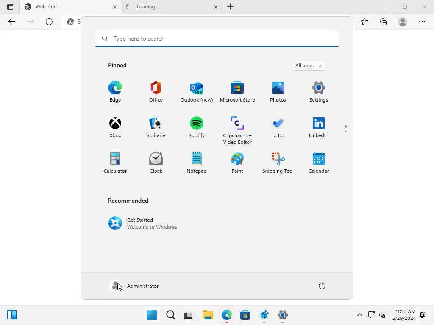Open Settings from pinned apps
The height and width of the screenshot is (325, 434).
click(x=319, y=92)
